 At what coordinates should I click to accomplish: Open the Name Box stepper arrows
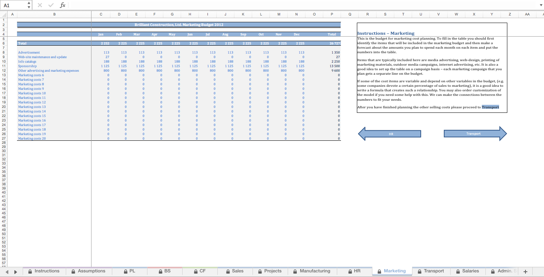click(x=29, y=5)
